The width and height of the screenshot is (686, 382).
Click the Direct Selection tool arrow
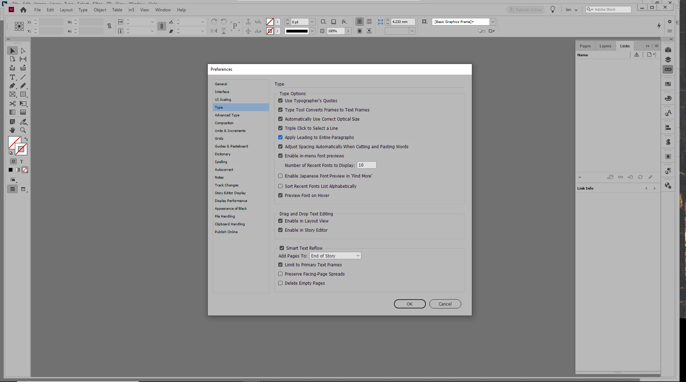pyautogui.click(x=23, y=51)
